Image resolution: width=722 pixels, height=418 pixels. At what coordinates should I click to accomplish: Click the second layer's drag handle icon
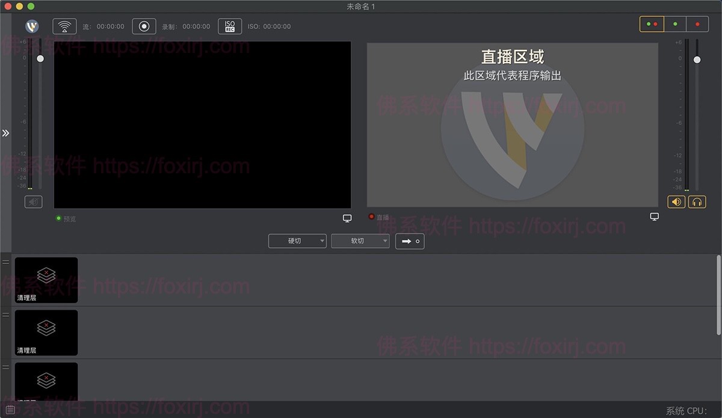5,315
